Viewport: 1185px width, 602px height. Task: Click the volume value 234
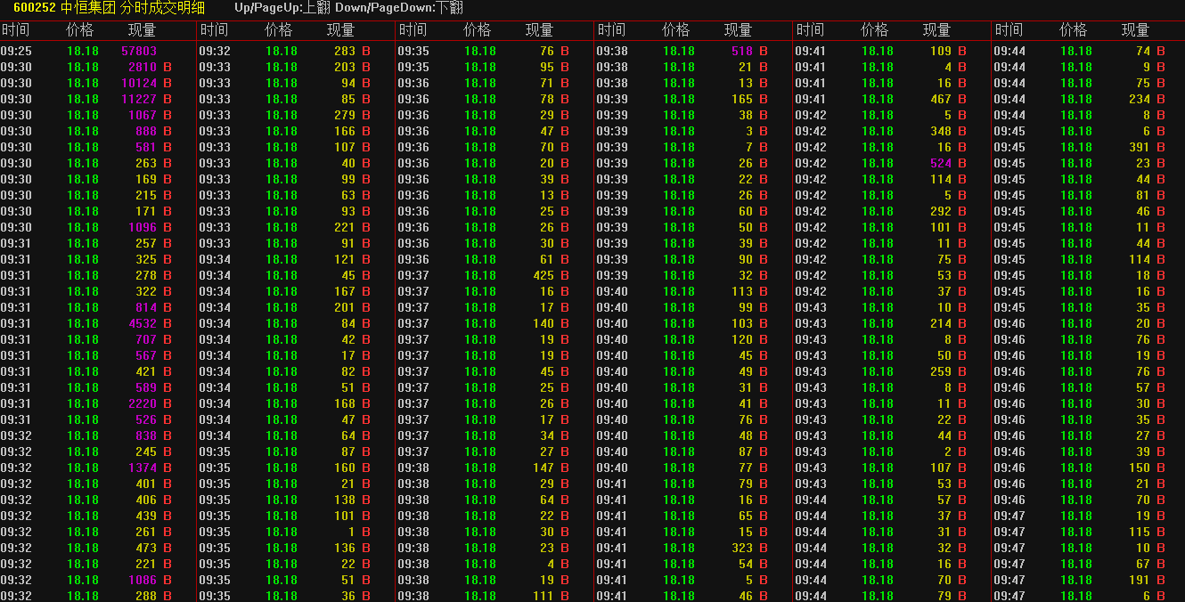coord(1140,99)
